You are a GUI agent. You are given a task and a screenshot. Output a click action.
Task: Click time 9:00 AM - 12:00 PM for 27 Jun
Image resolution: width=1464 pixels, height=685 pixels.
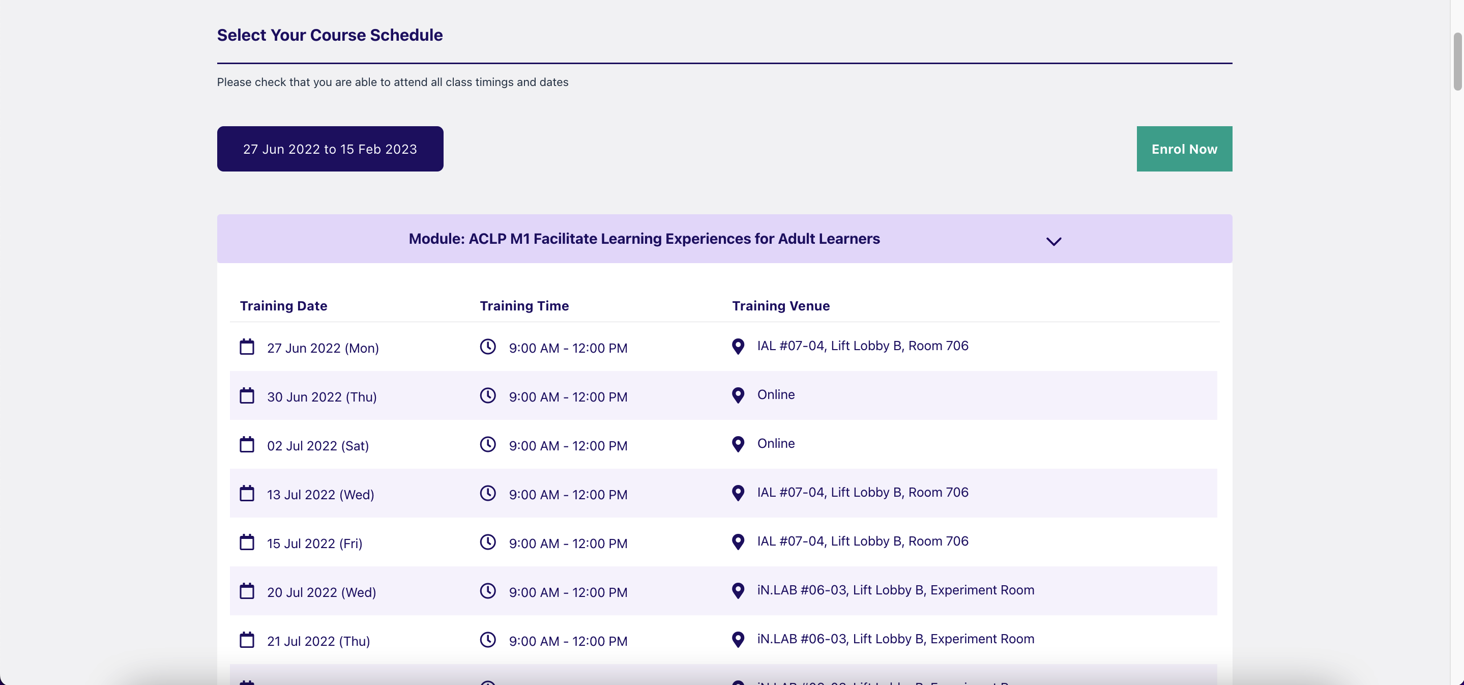[x=568, y=348]
